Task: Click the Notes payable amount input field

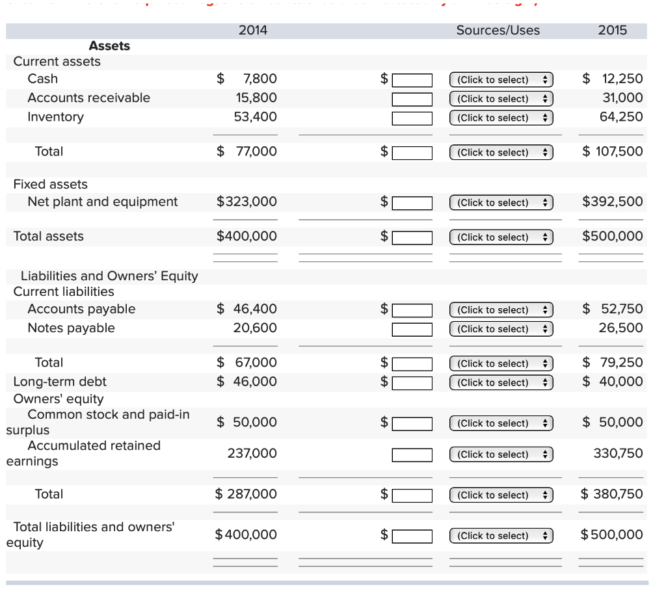Action: (412, 330)
